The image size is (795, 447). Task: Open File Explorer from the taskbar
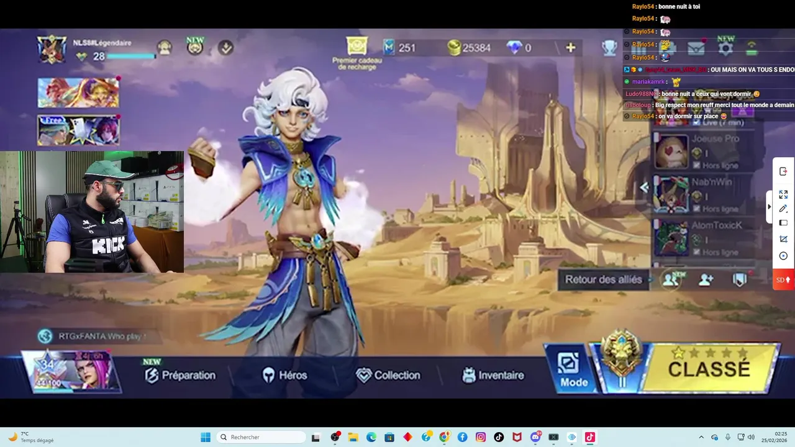tap(353, 437)
